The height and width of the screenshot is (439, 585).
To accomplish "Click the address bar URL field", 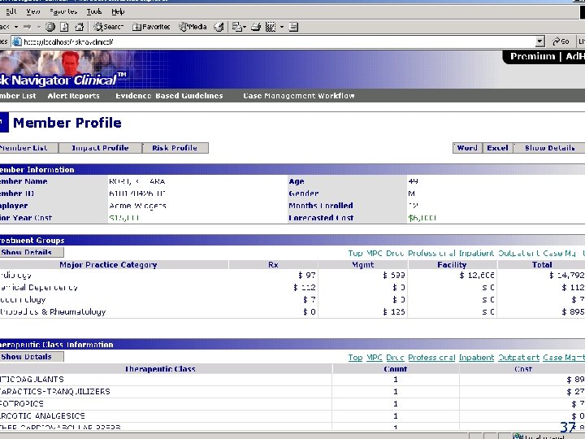I will 278,41.
